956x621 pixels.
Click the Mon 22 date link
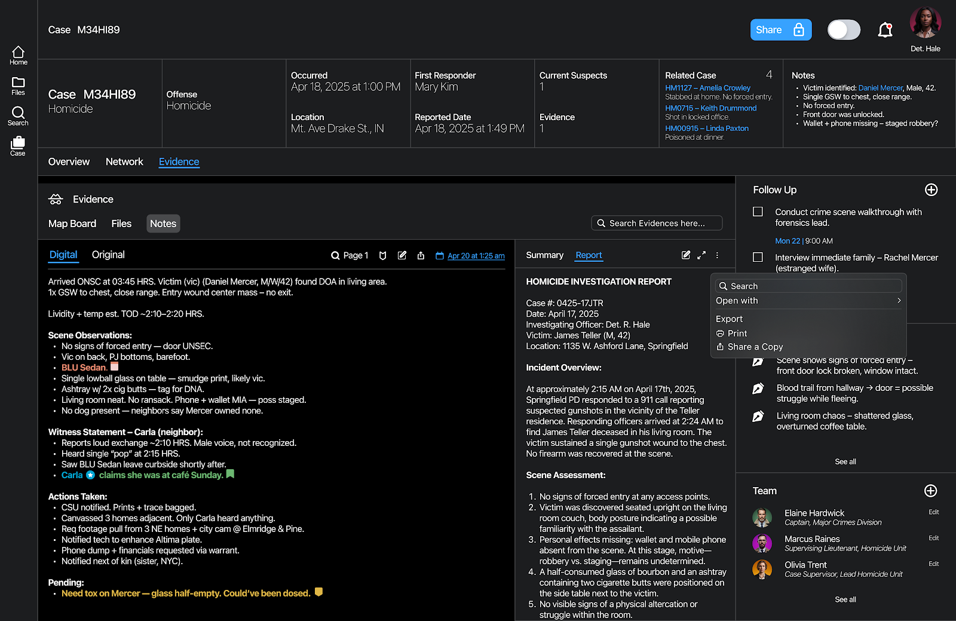[x=787, y=241]
